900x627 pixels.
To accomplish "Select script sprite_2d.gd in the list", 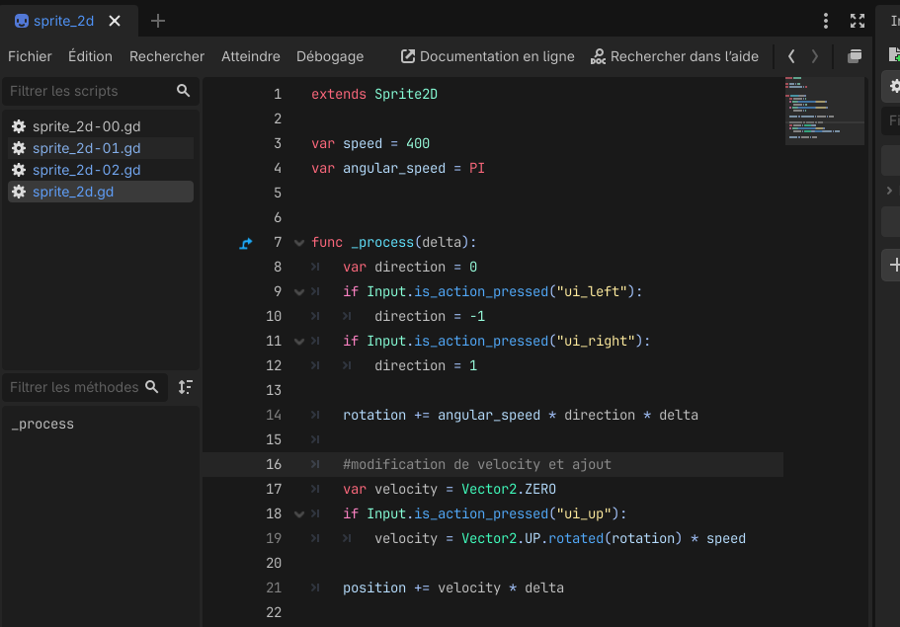I will (x=101, y=192).
